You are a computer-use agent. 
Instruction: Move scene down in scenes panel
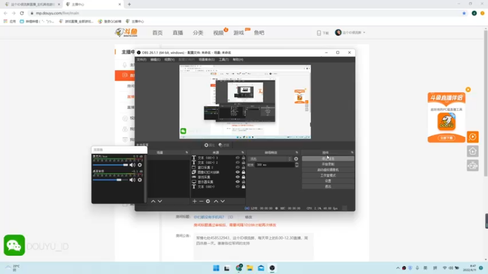(160, 202)
